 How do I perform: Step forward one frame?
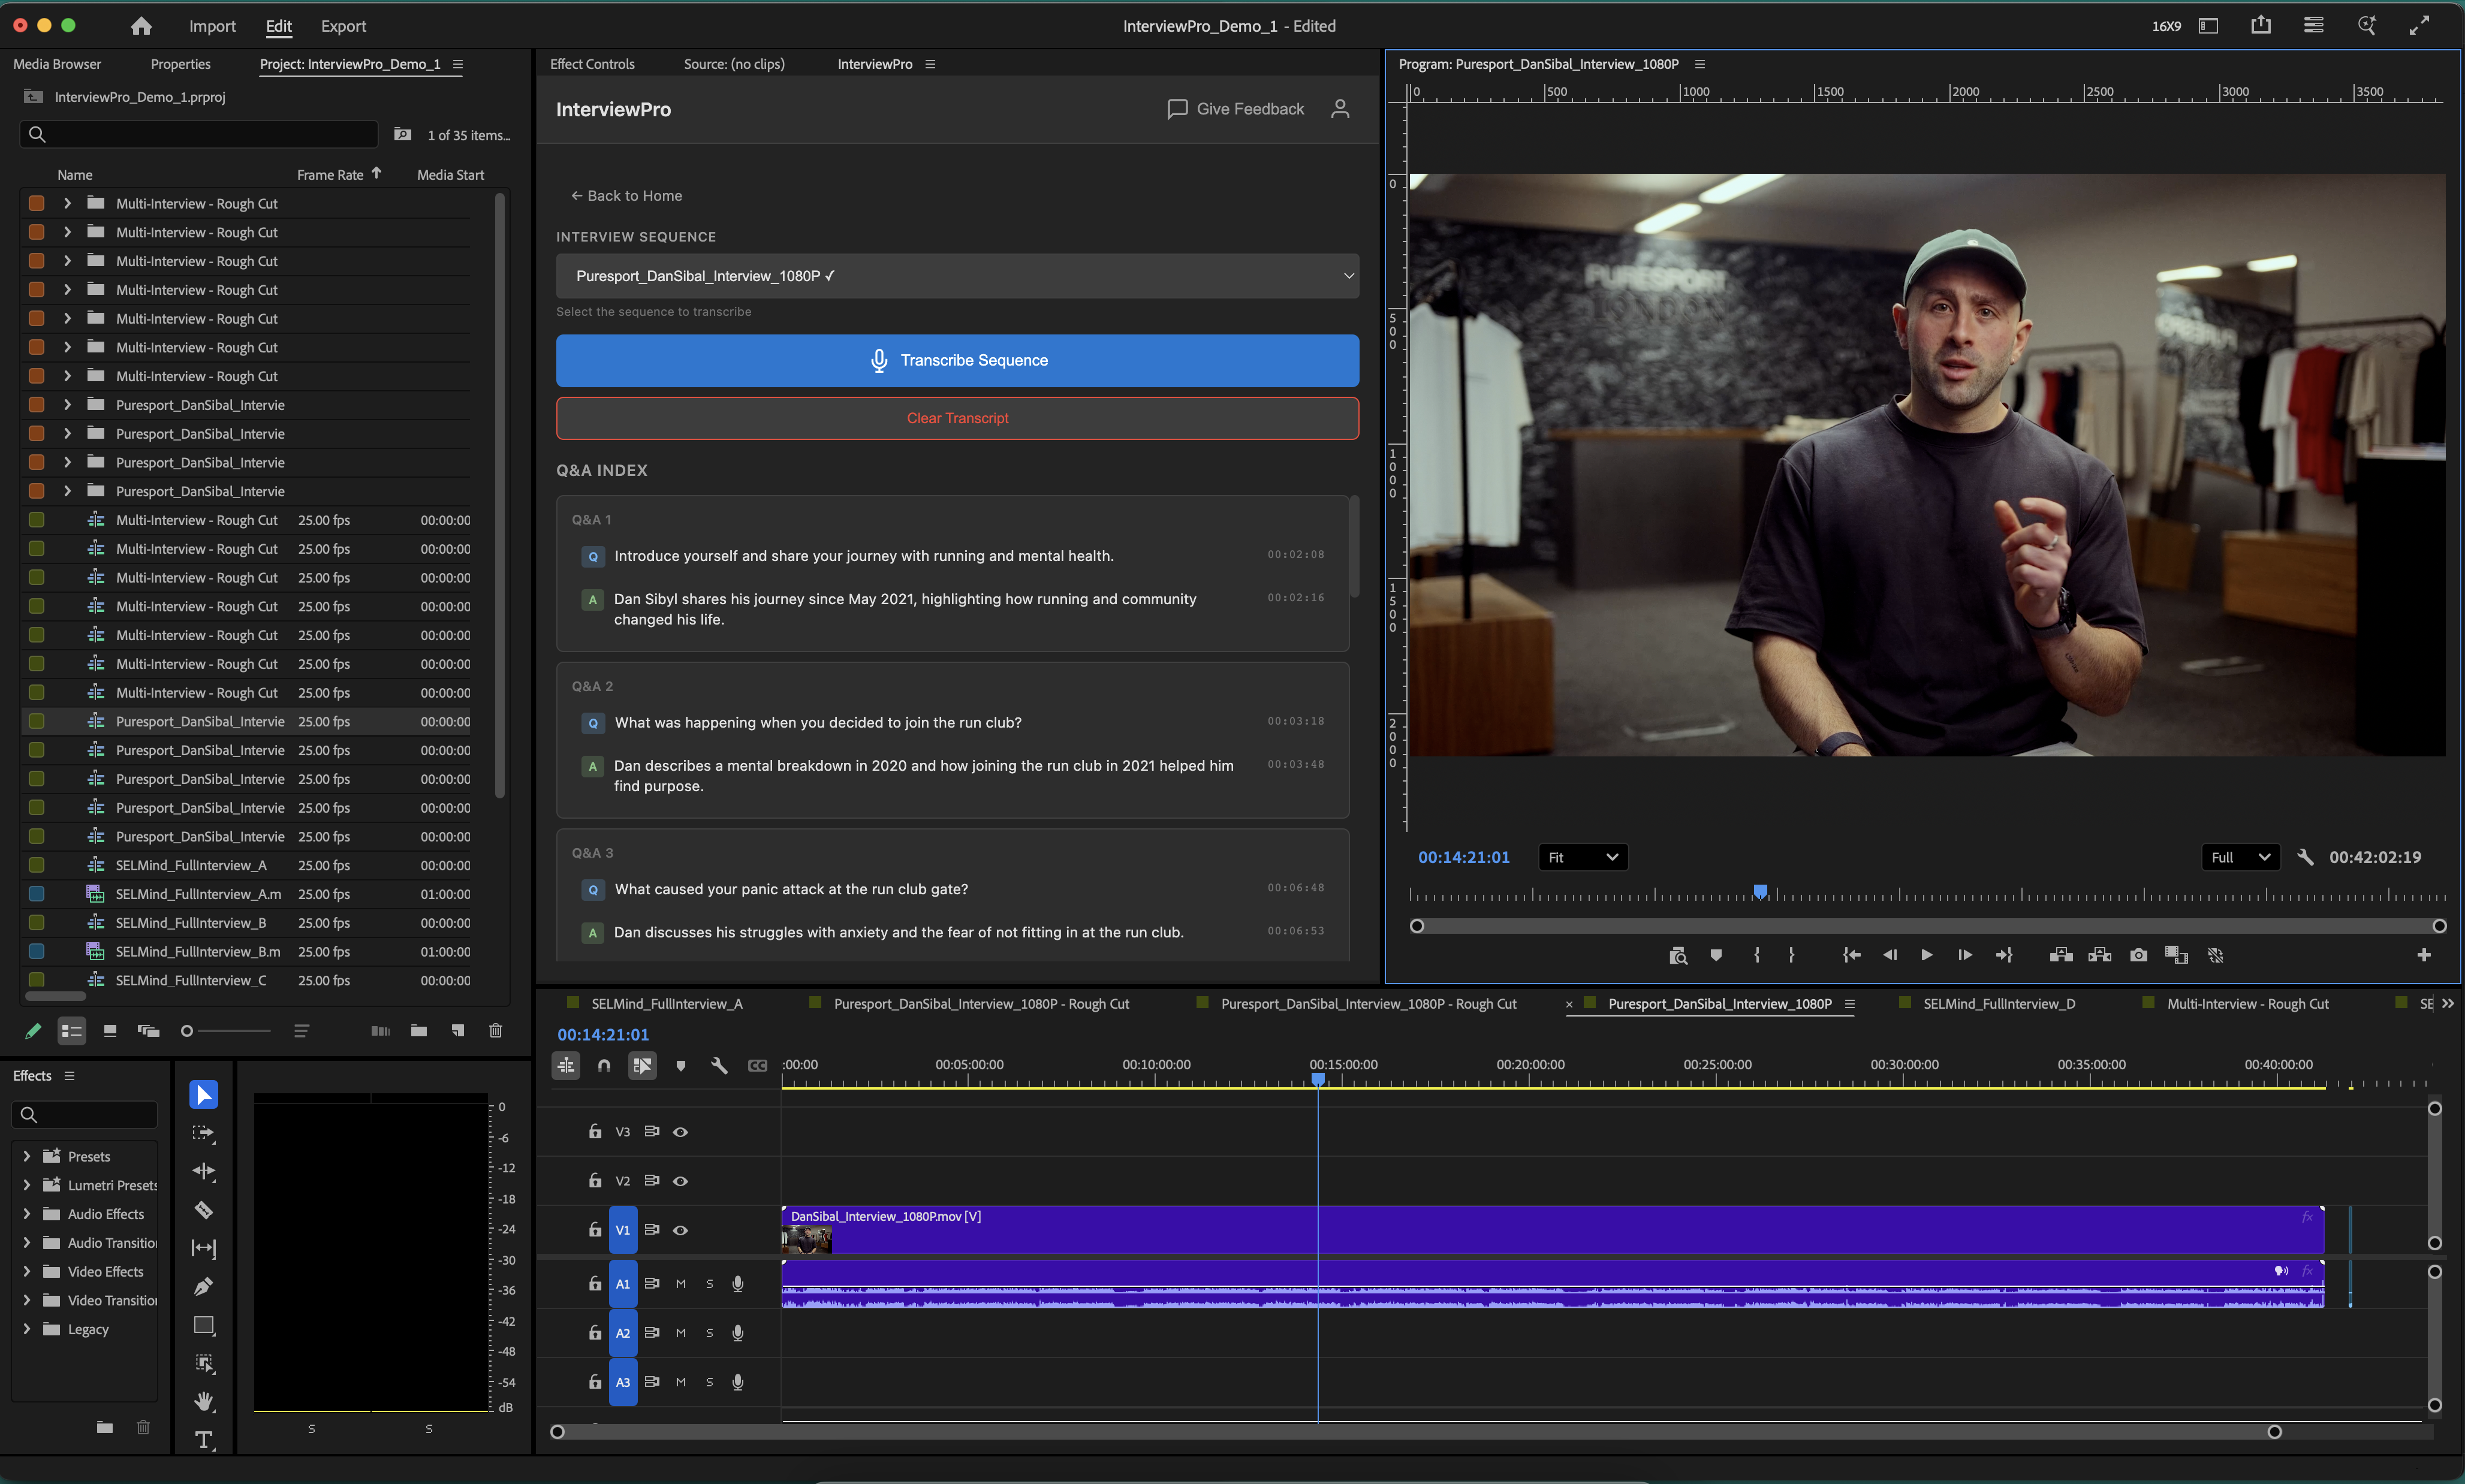coord(1964,955)
